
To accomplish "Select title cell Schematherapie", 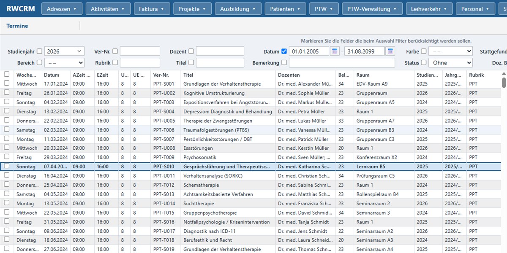I will pos(228,185).
